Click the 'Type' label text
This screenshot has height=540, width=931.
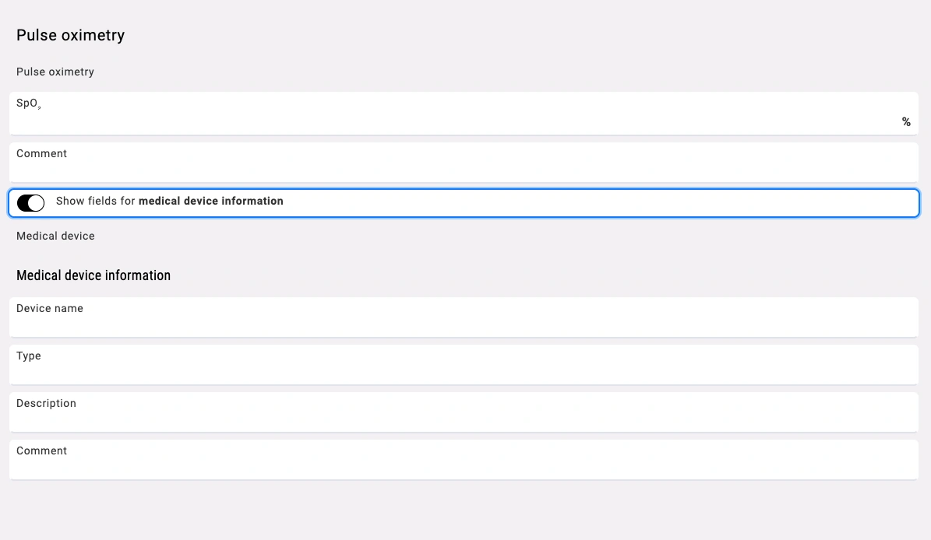coord(29,356)
